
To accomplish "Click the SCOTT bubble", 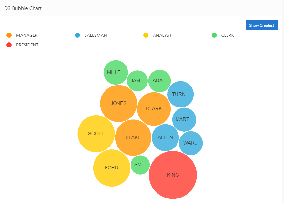I will point(96,134).
